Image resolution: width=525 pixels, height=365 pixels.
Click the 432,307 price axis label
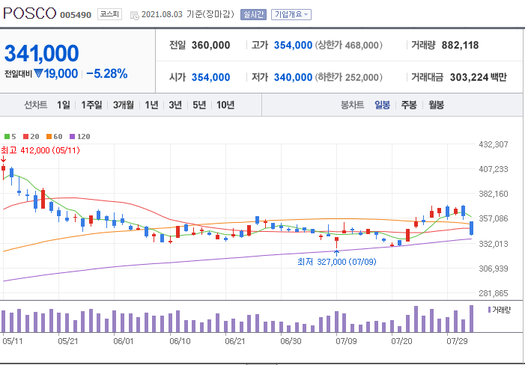click(494, 144)
